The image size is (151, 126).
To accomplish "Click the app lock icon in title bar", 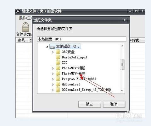I will click(18, 11).
